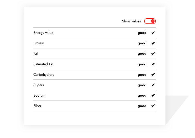The height and width of the screenshot is (138, 195).
Task: Select the Carbohydrate row label
Action: (x=44, y=75)
